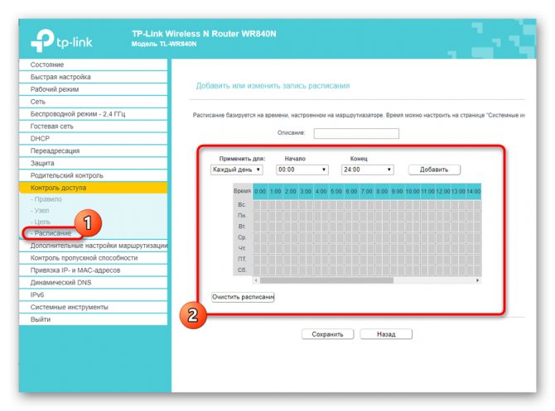This screenshot has width=555, height=411.
Task: Select the Расписание submenu item
Action: tap(53, 233)
